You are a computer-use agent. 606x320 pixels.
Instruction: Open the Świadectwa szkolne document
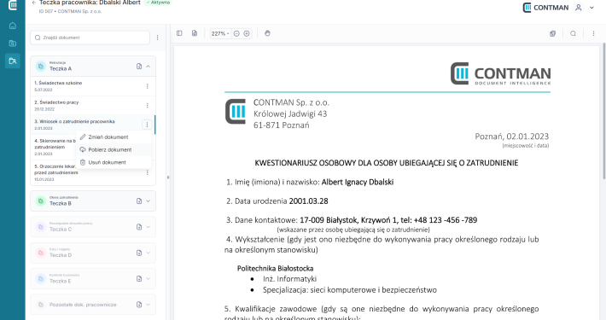pos(93,86)
